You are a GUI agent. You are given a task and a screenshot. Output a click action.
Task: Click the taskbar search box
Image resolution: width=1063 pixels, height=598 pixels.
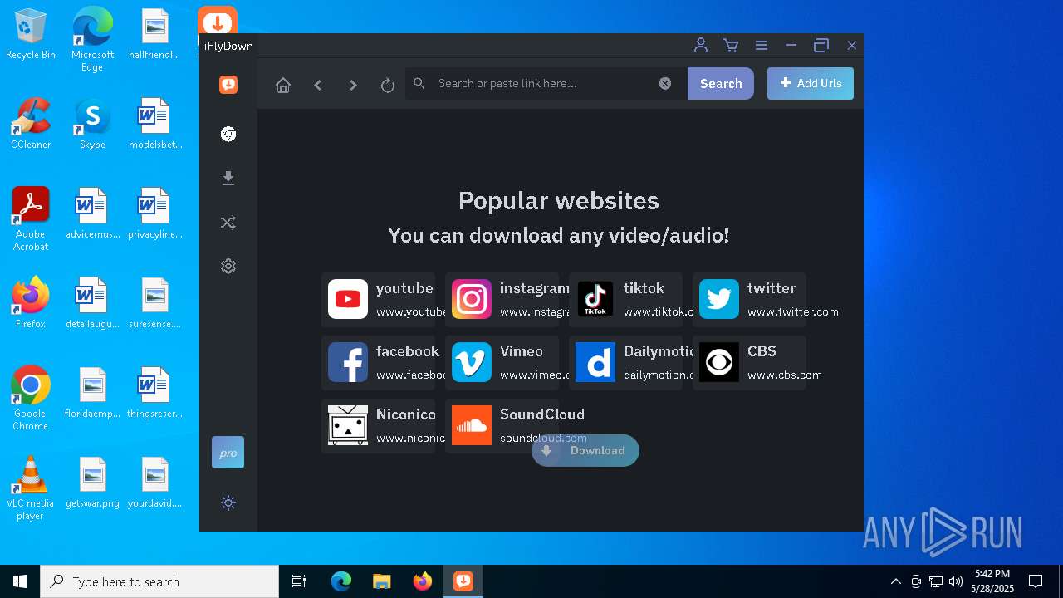coord(159,581)
